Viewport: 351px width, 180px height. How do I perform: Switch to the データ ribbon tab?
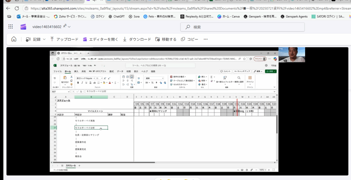120,71
